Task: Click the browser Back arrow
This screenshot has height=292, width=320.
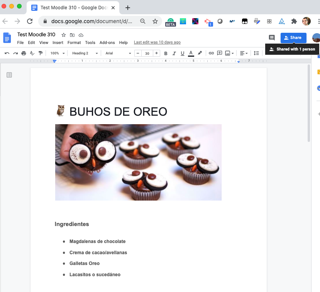Action: pyautogui.click(x=5, y=21)
